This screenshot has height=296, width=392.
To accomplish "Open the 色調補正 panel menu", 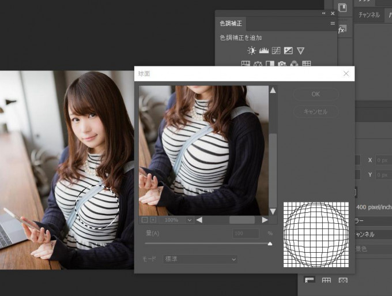I will tap(333, 24).
